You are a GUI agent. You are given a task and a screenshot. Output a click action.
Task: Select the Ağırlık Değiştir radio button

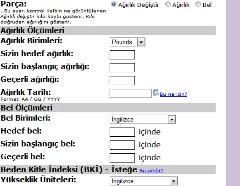[113, 4]
